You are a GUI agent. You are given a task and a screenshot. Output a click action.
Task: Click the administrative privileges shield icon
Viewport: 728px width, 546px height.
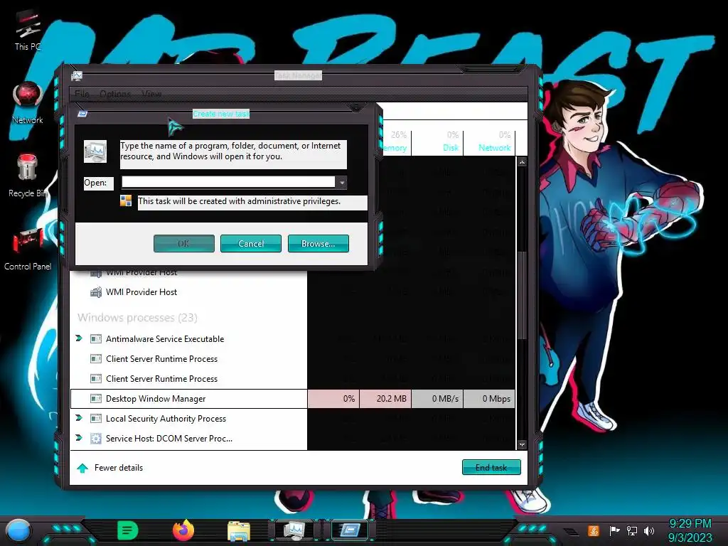pos(126,200)
